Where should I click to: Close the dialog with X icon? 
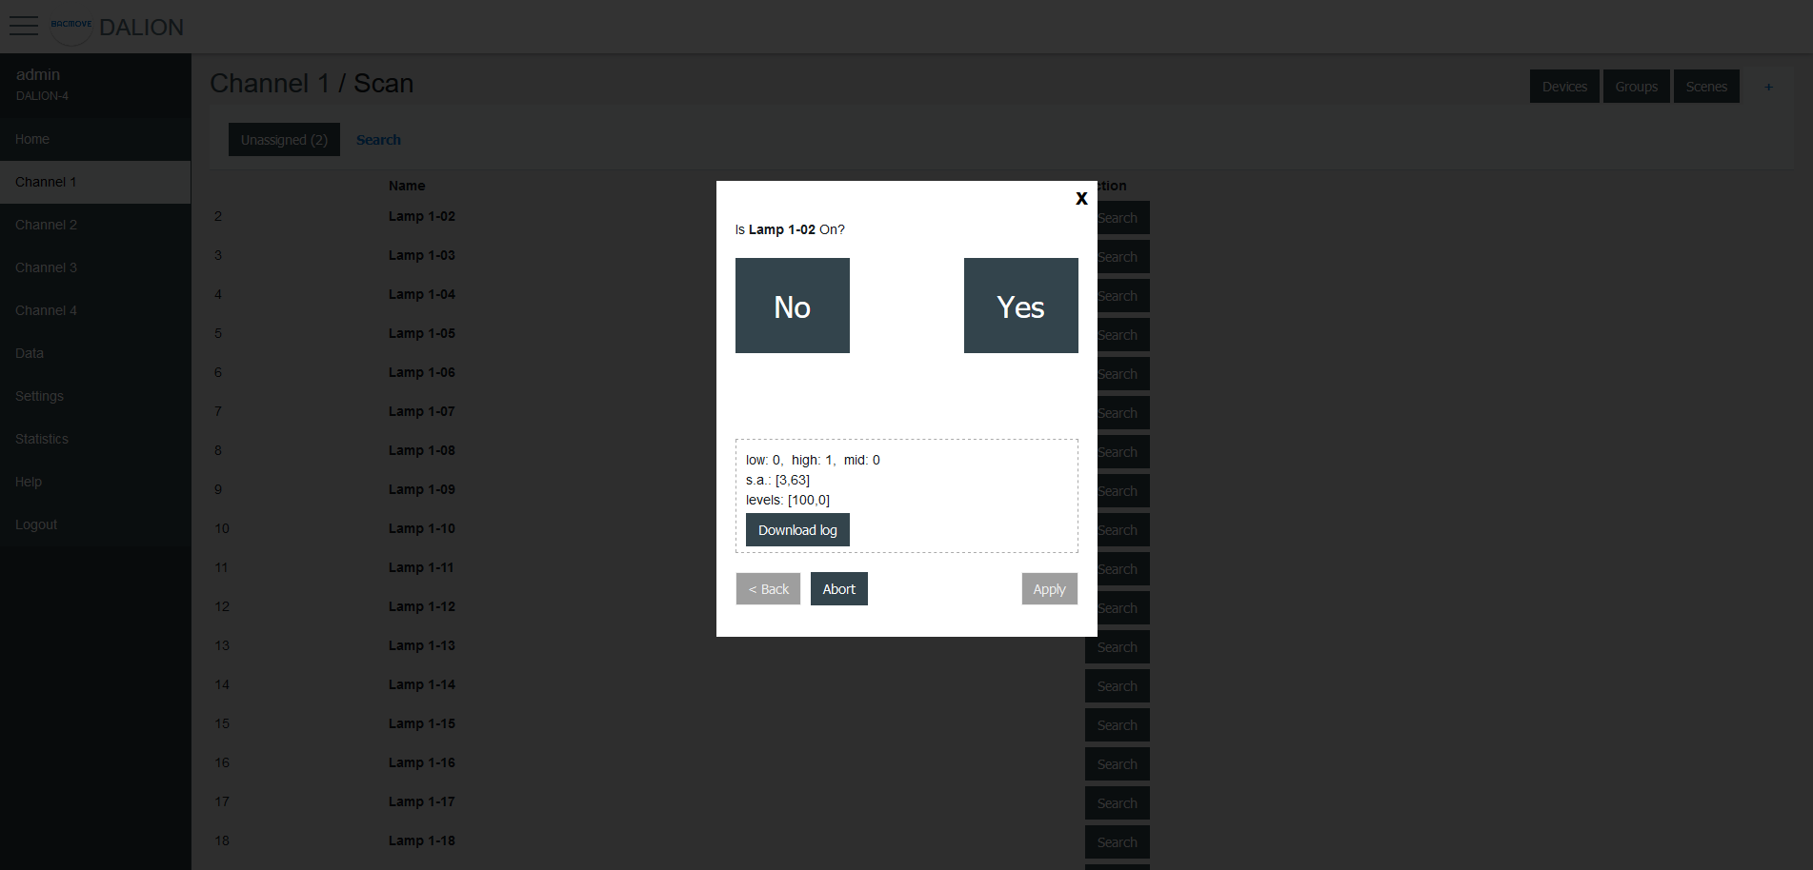coord(1081,198)
